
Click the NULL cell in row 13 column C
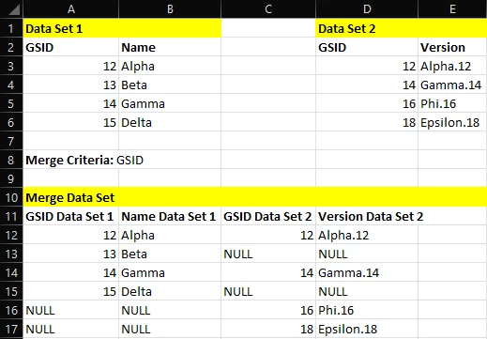click(268, 254)
